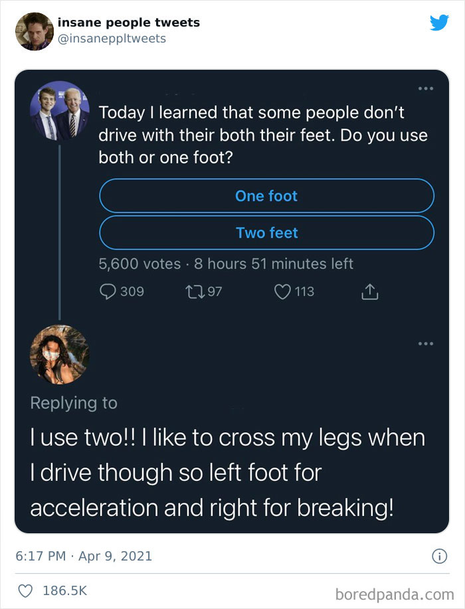The height and width of the screenshot is (609, 465).
Task: Vote for the One foot poll option
Action: (x=266, y=195)
